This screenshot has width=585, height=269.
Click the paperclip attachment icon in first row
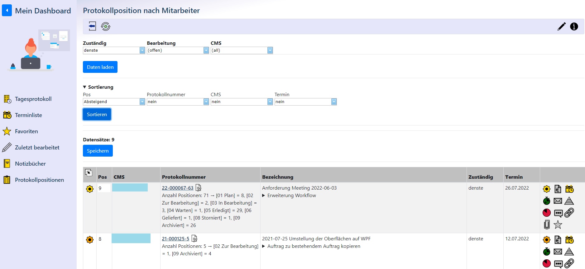point(547,224)
